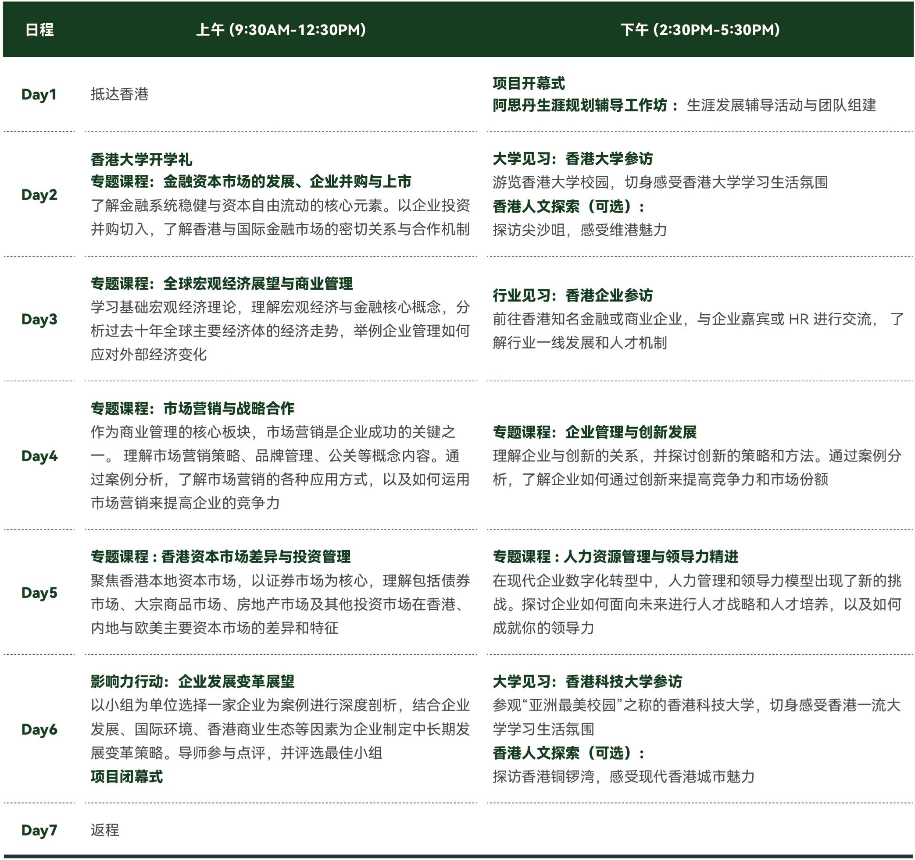Click 阿思丹生涯规划辅导工作坊 heading
915x860 pixels.
[580, 105]
